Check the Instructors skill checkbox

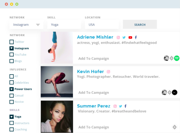[x=12, y=123]
